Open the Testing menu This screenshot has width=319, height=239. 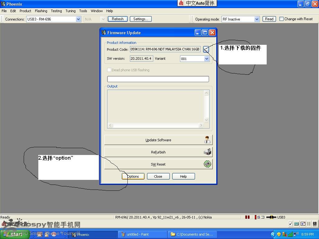point(56,11)
